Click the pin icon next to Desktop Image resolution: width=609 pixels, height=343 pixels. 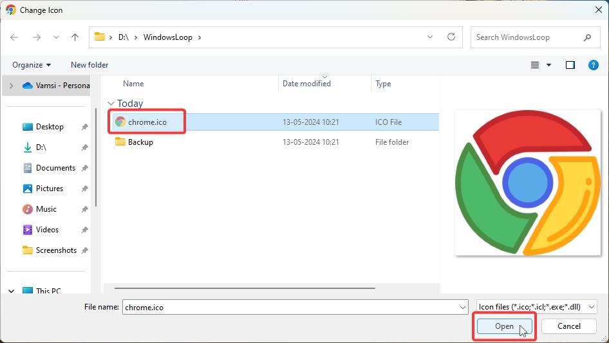point(85,127)
